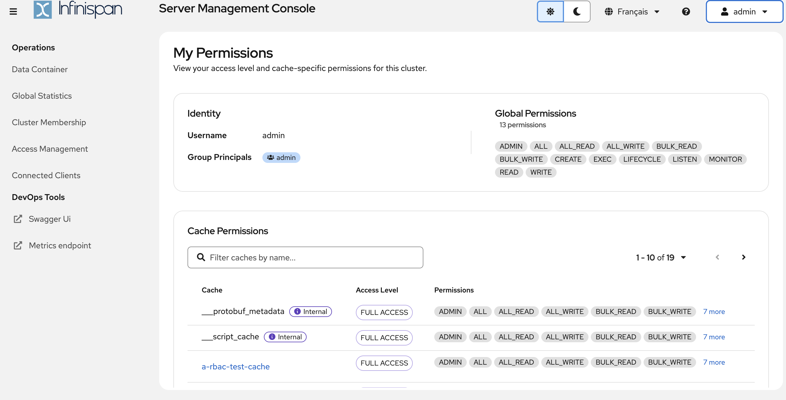
Task: Click FULL ACCESS label for ___protobuf_metadata
Action: pos(384,313)
